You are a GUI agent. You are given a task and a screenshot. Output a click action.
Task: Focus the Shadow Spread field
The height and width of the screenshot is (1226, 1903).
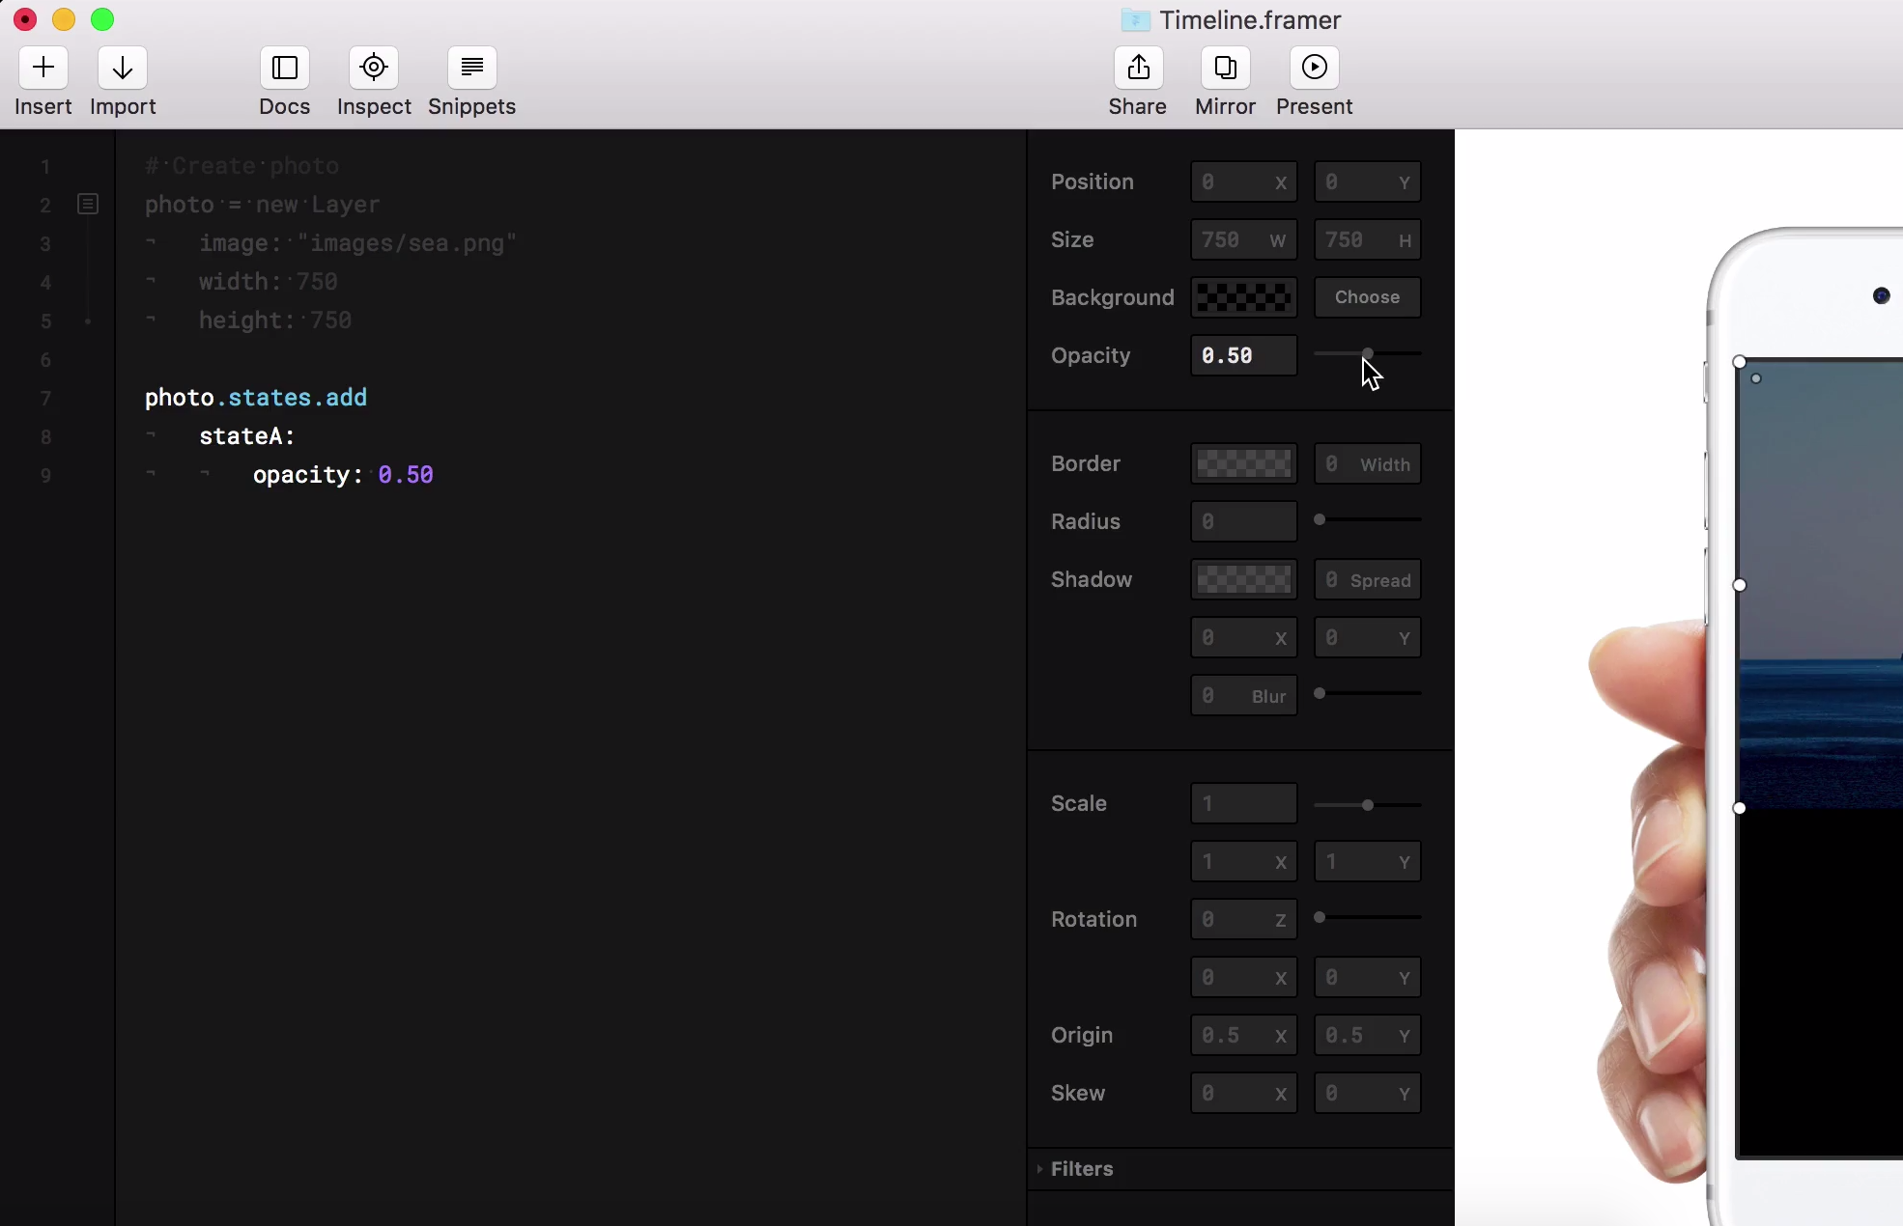click(x=1368, y=579)
